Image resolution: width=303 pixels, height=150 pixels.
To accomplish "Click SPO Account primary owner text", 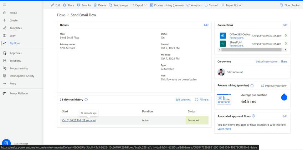I will (68, 48).
